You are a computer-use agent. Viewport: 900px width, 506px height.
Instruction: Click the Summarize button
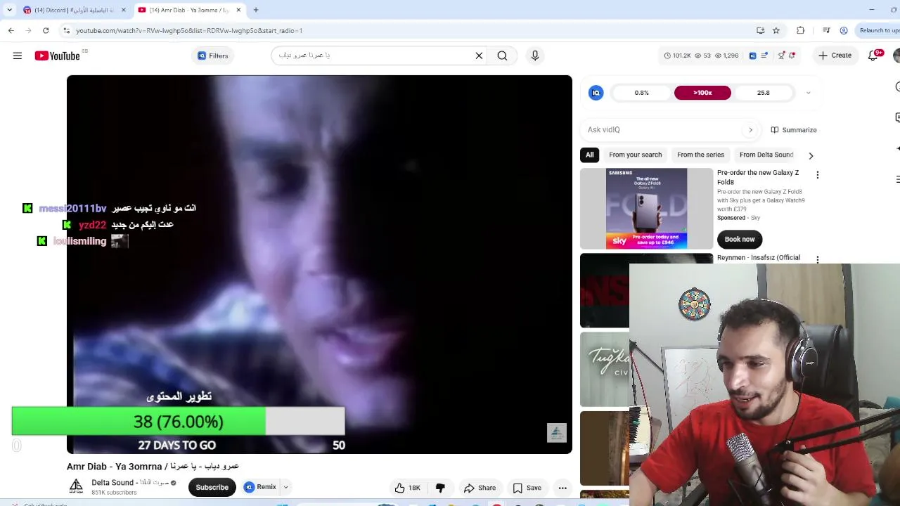(794, 130)
